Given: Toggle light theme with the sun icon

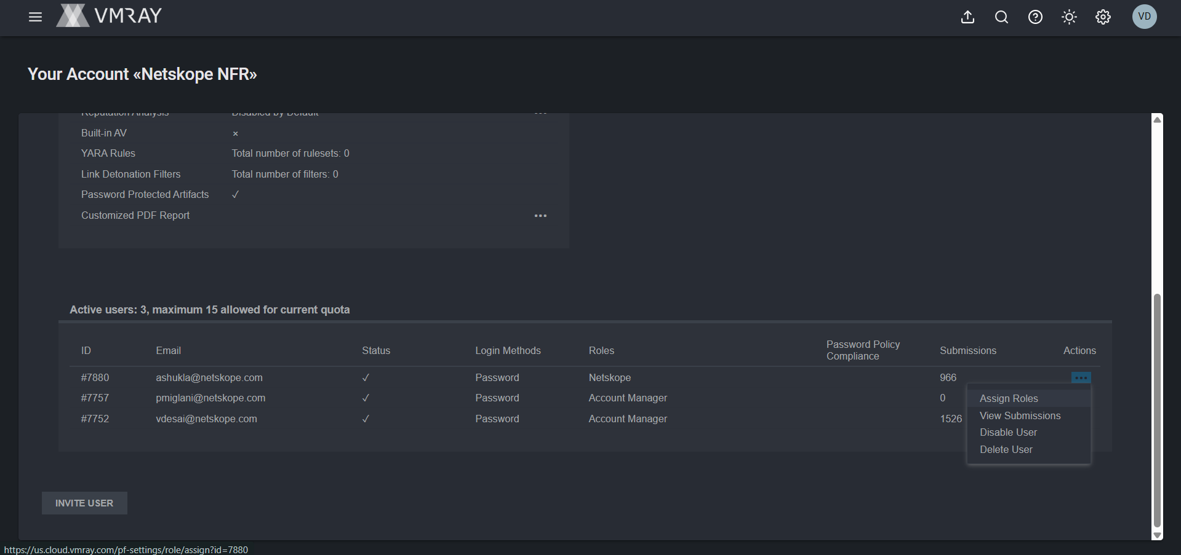Looking at the screenshot, I should point(1069,17).
